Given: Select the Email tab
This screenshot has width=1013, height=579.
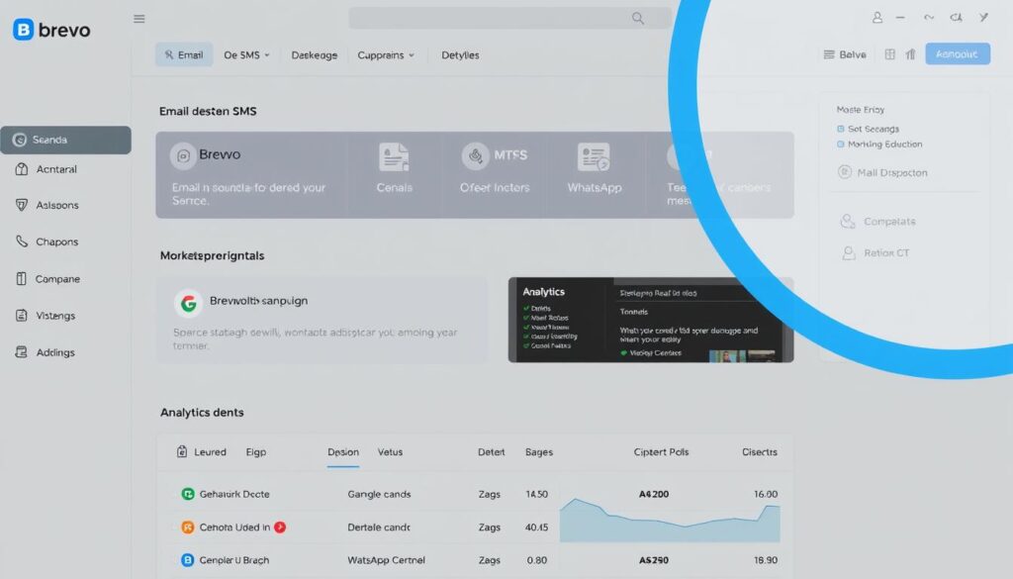Looking at the screenshot, I should tap(183, 54).
